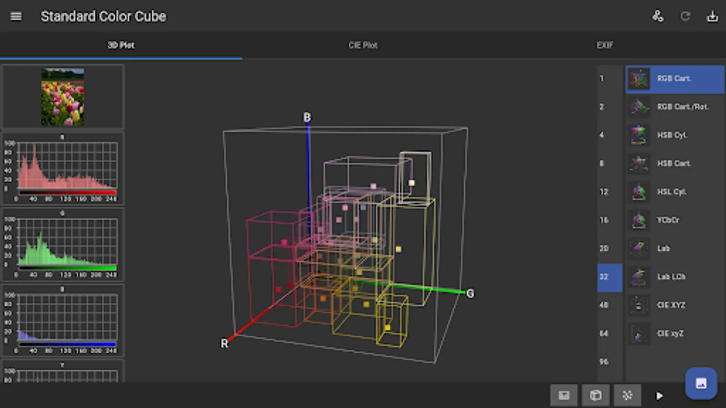Set color count to 64
Screen dimensions: 726x408
(x=604, y=334)
